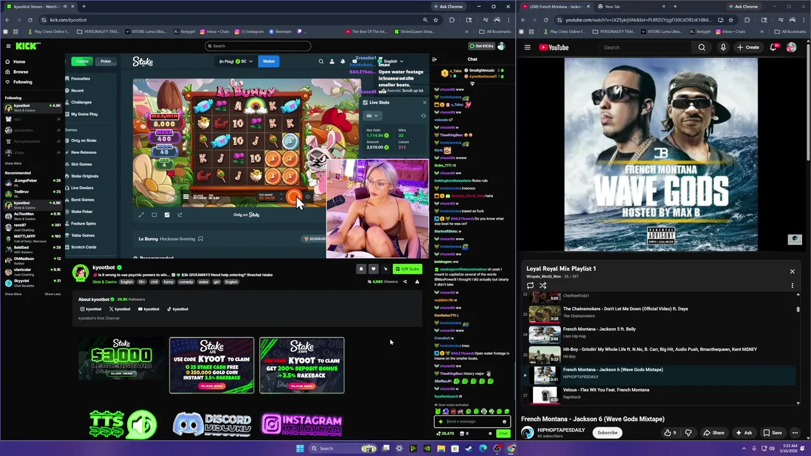This screenshot has width=811, height=456.
Task: Toggle the live stats chart icon
Action: [167, 215]
